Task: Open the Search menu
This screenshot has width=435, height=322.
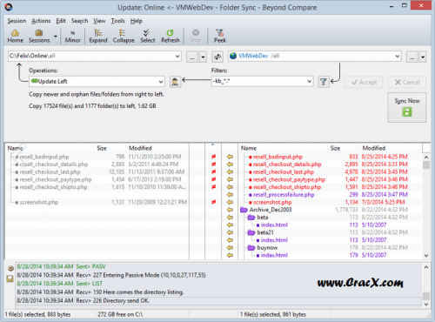Action: tap(79, 21)
